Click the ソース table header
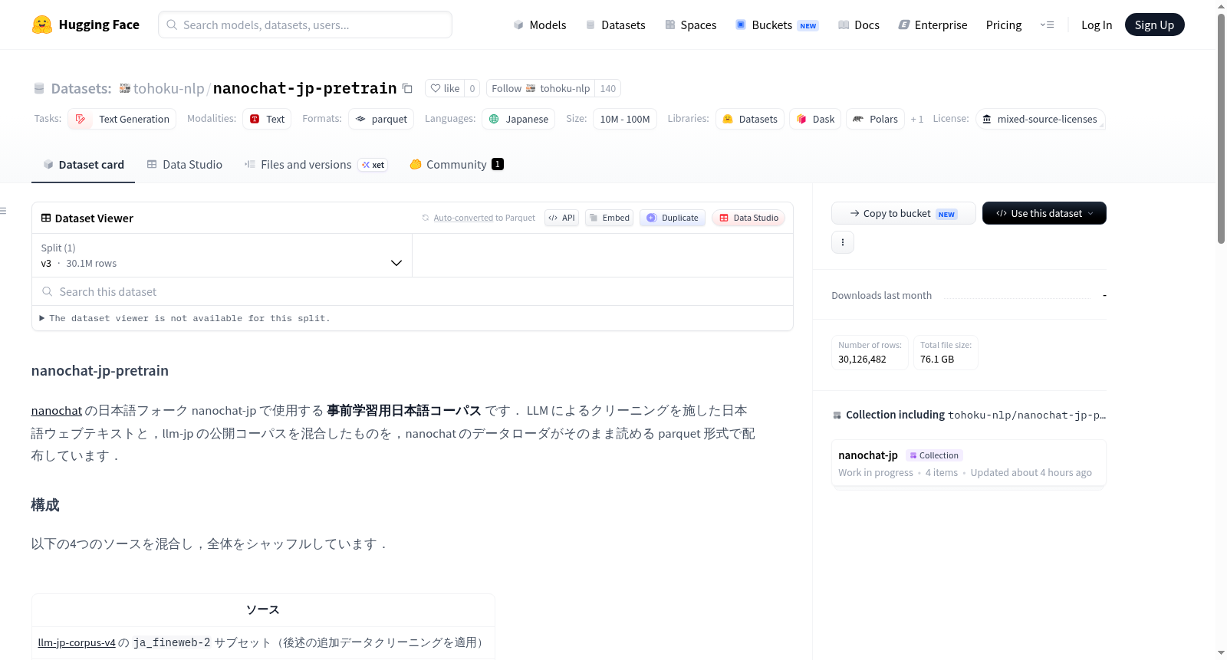1227x660 pixels. click(x=263, y=610)
